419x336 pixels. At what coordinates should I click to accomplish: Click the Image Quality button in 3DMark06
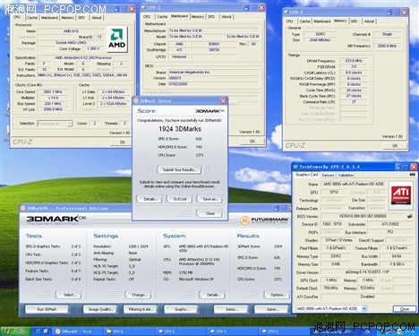(x=100, y=309)
